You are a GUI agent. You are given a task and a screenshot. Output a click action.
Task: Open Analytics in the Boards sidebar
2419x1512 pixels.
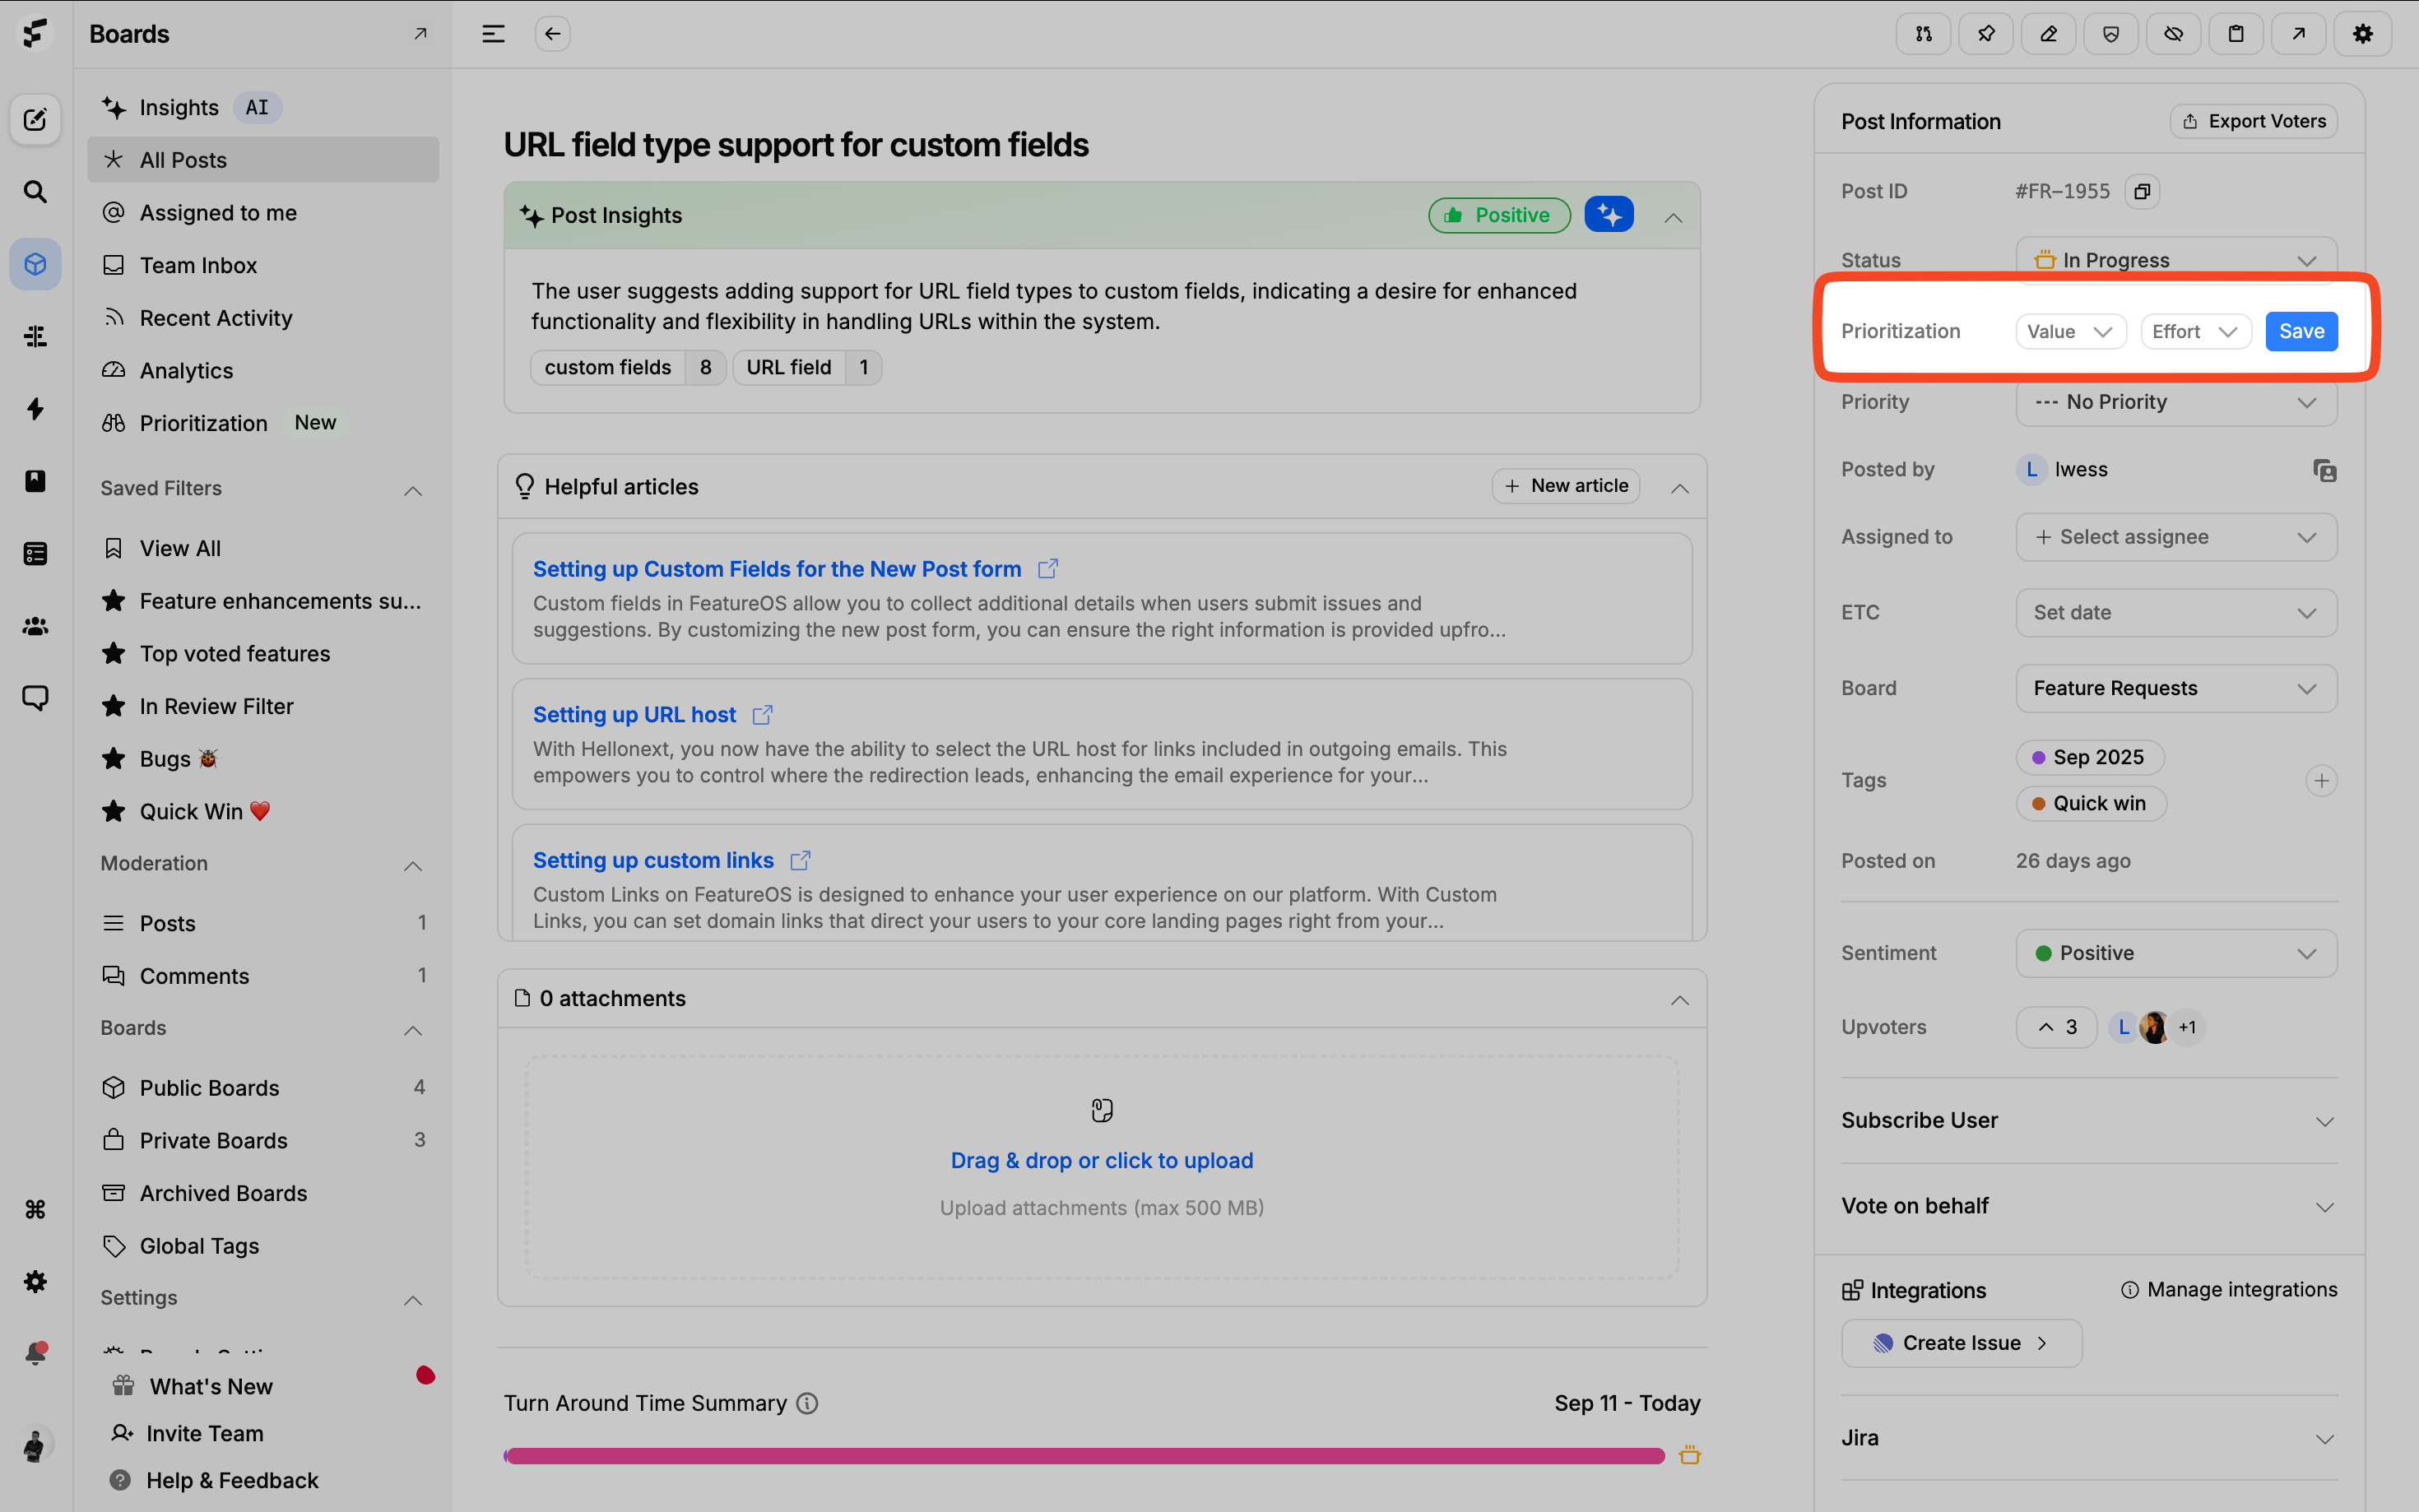(186, 371)
